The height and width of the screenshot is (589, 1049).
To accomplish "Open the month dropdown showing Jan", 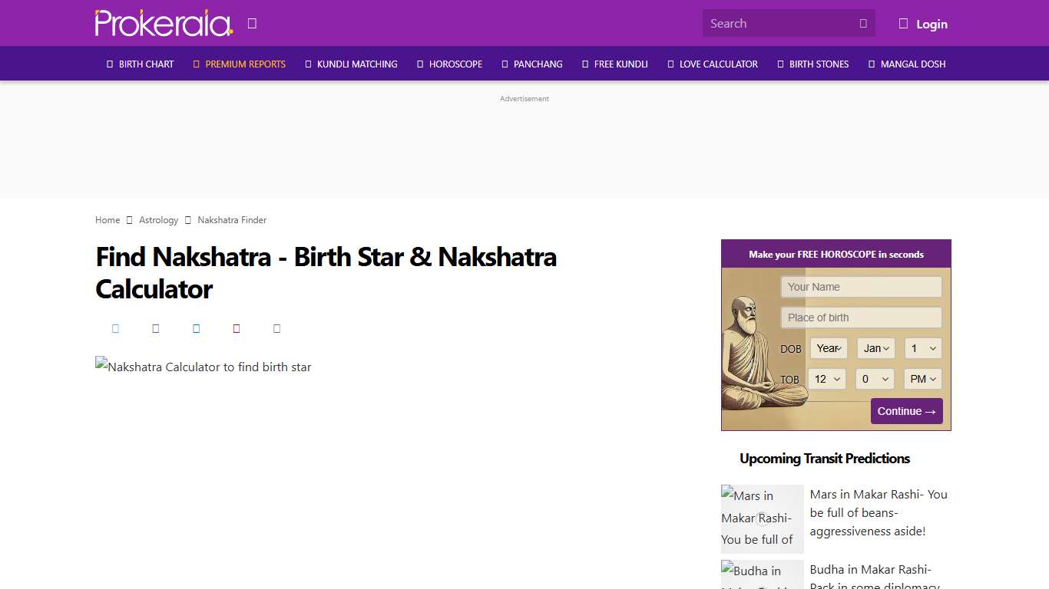I will pyautogui.click(x=875, y=348).
